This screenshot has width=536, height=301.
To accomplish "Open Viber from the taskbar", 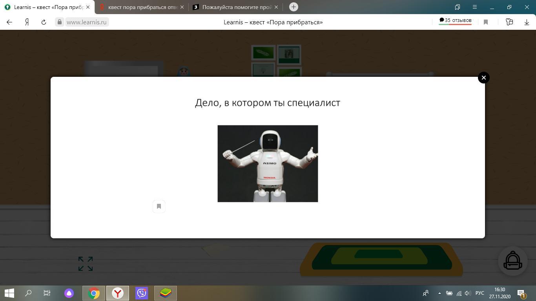I will pyautogui.click(x=141, y=293).
